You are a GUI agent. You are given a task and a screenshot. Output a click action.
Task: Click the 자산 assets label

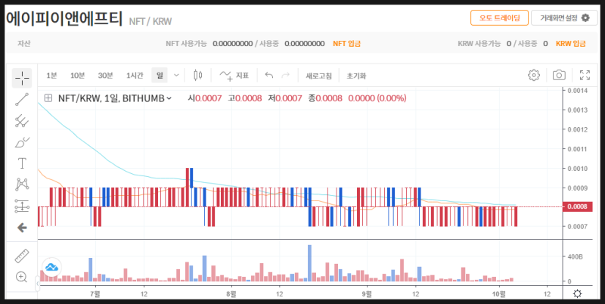(23, 44)
